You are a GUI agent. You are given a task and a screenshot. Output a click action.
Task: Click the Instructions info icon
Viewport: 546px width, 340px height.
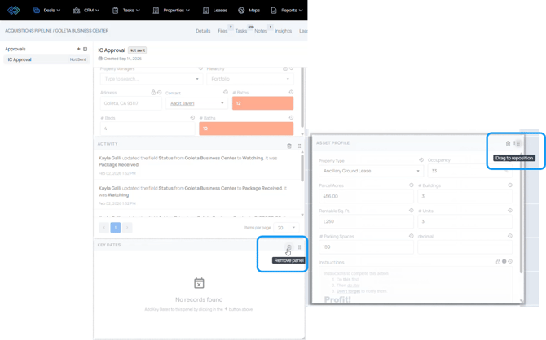pyautogui.click(x=504, y=261)
